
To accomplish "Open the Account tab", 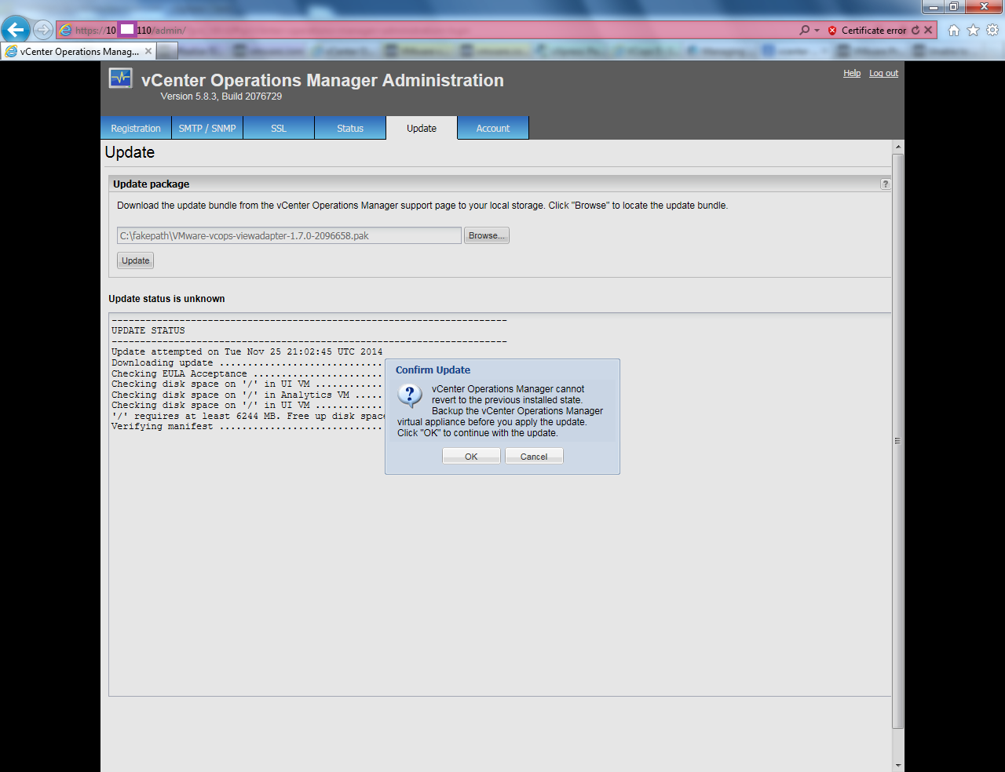I will [x=493, y=128].
